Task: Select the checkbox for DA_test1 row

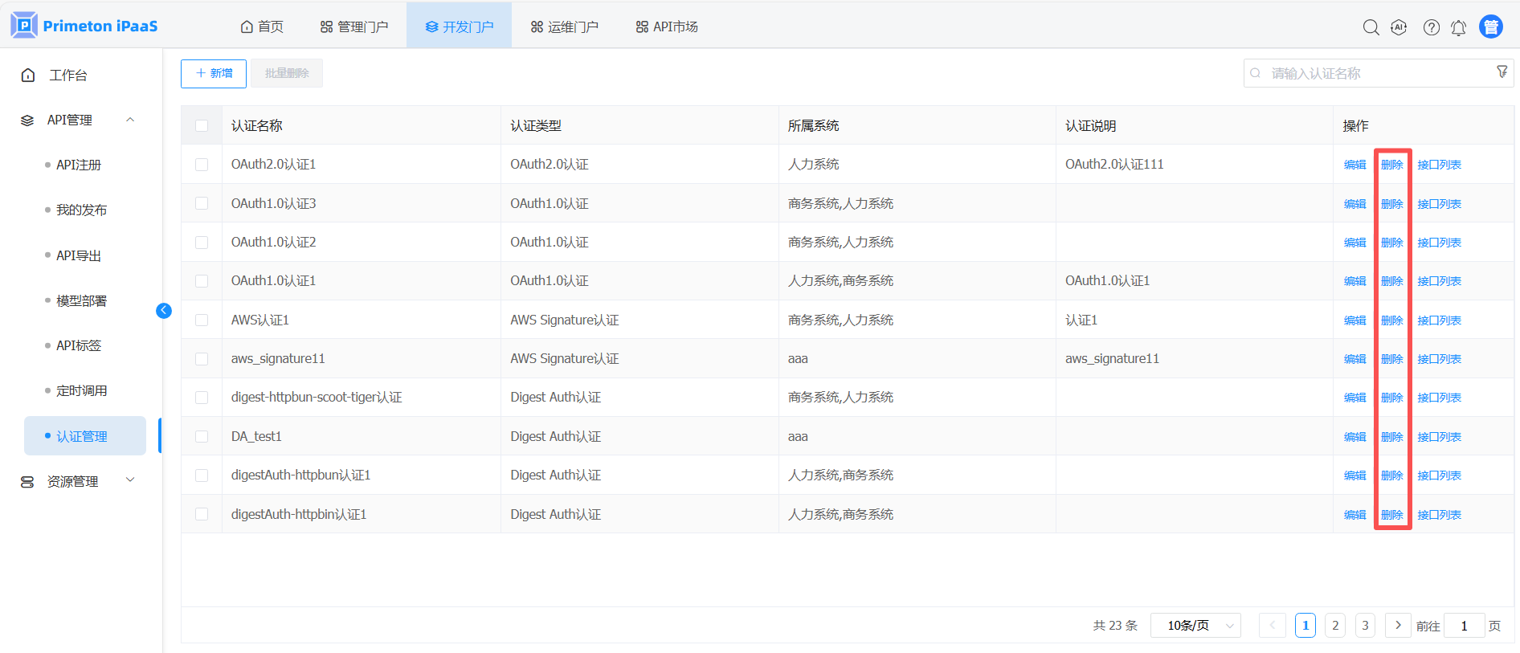Action: click(x=202, y=437)
